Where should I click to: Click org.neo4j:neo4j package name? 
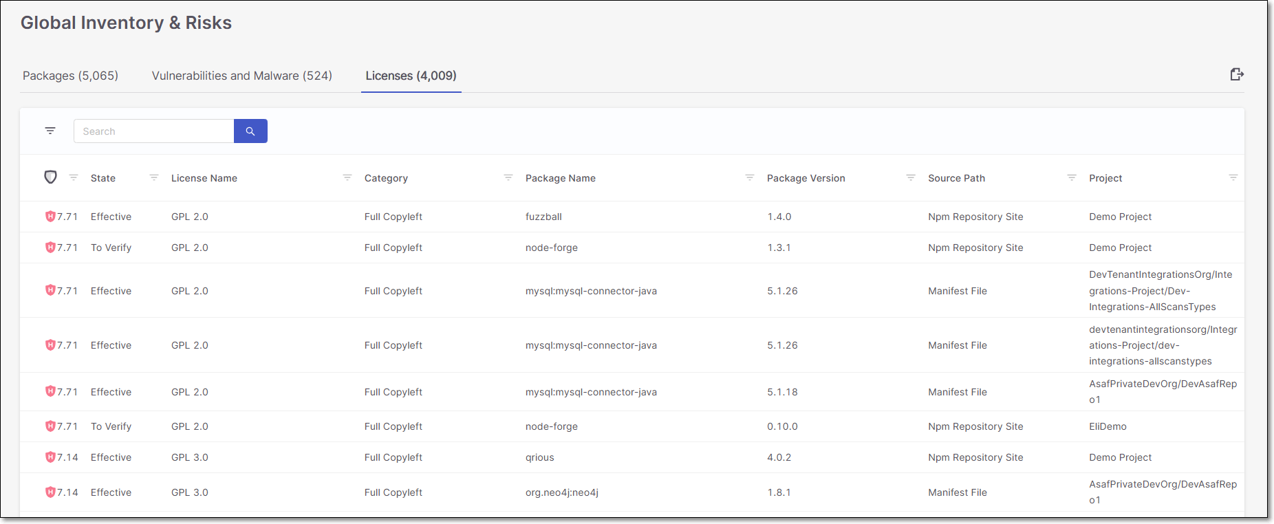(x=562, y=492)
